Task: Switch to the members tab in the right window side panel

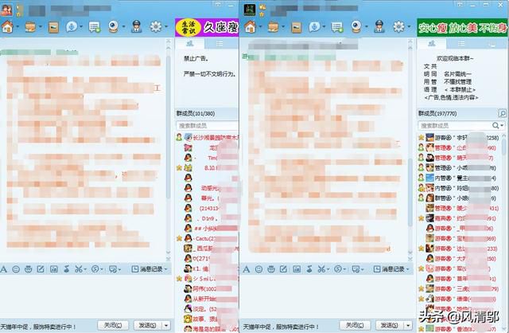Action: click(431, 43)
